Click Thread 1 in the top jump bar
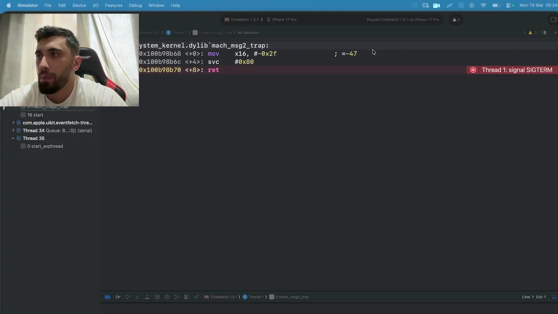This screenshot has width=558, height=314. tap(177, 33)
